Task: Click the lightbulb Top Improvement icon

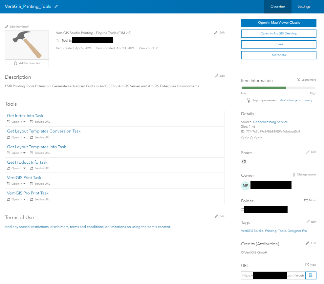Action: tap(248, 100)
